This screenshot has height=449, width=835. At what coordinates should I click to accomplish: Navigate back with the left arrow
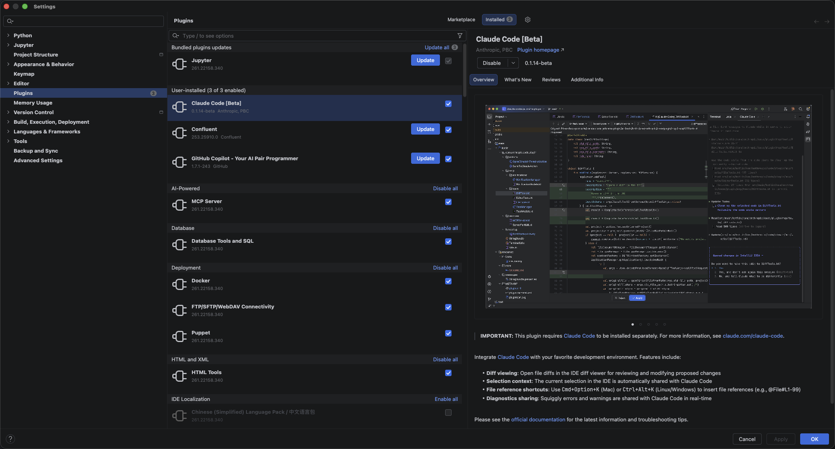816,22
